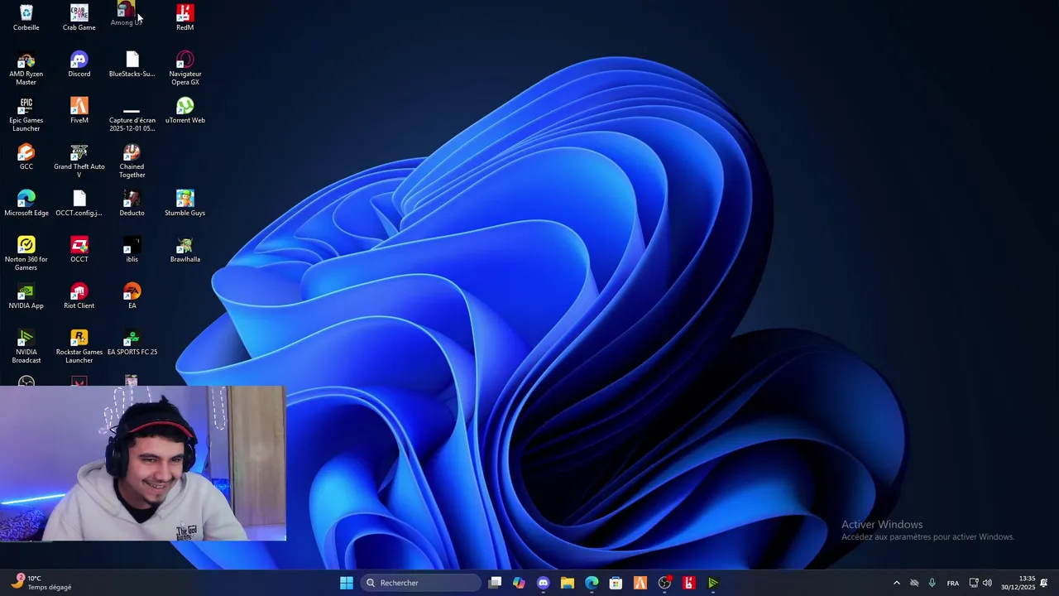Select the OCCT.config.j... file icon
Screen dimensions: 1059x596
tap(79, 204)
